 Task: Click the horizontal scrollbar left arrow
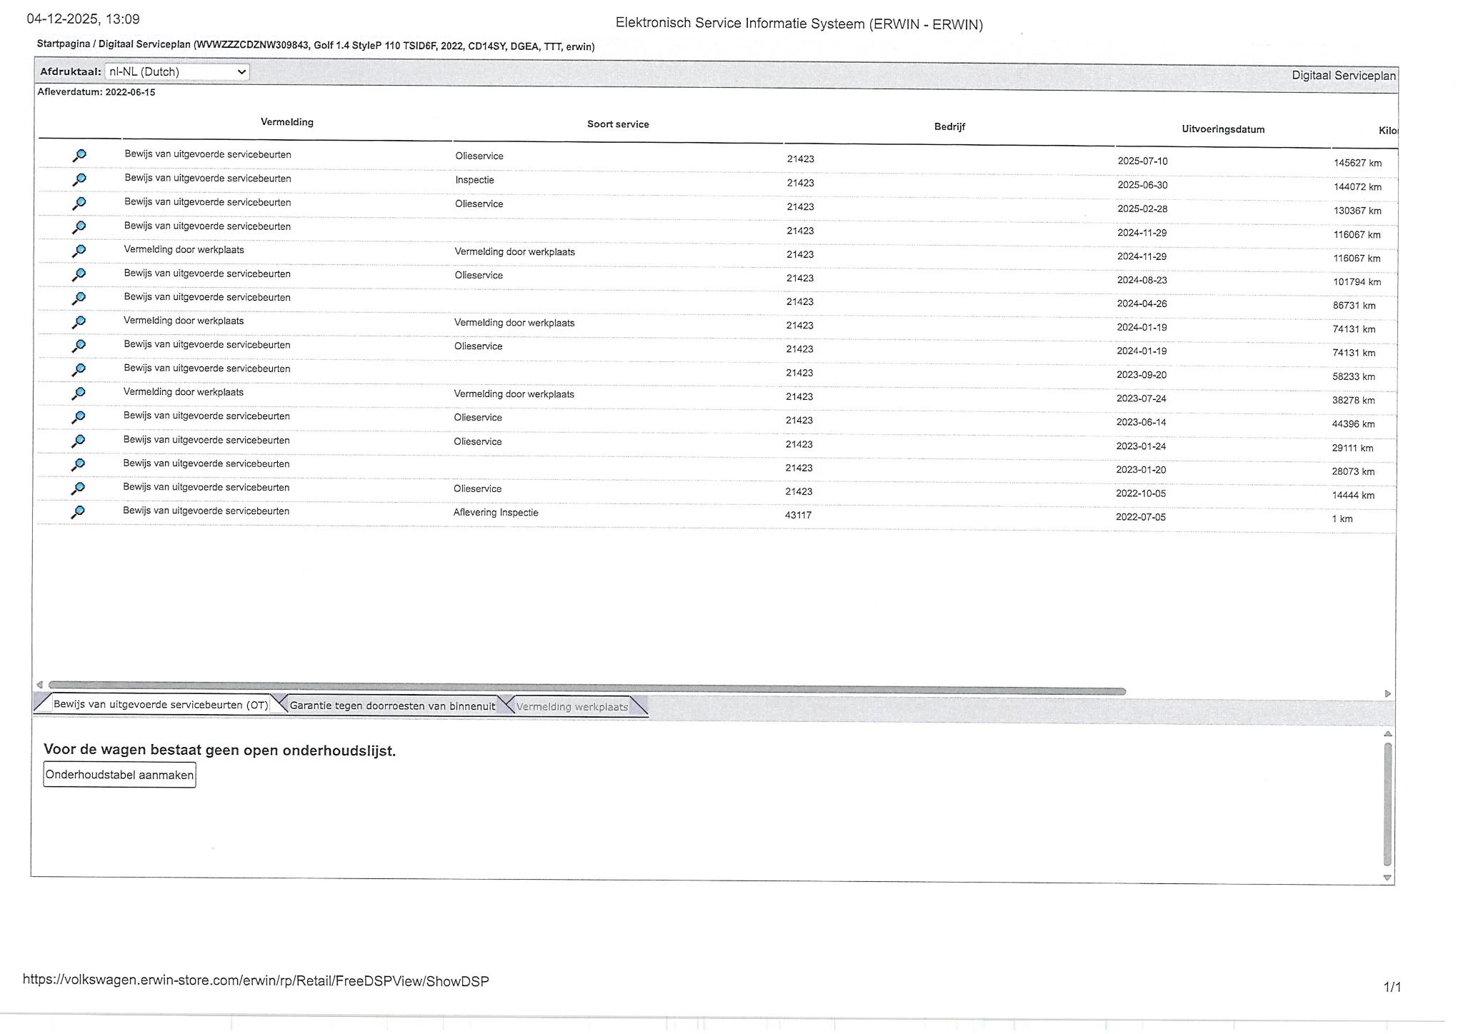point(39,684)
